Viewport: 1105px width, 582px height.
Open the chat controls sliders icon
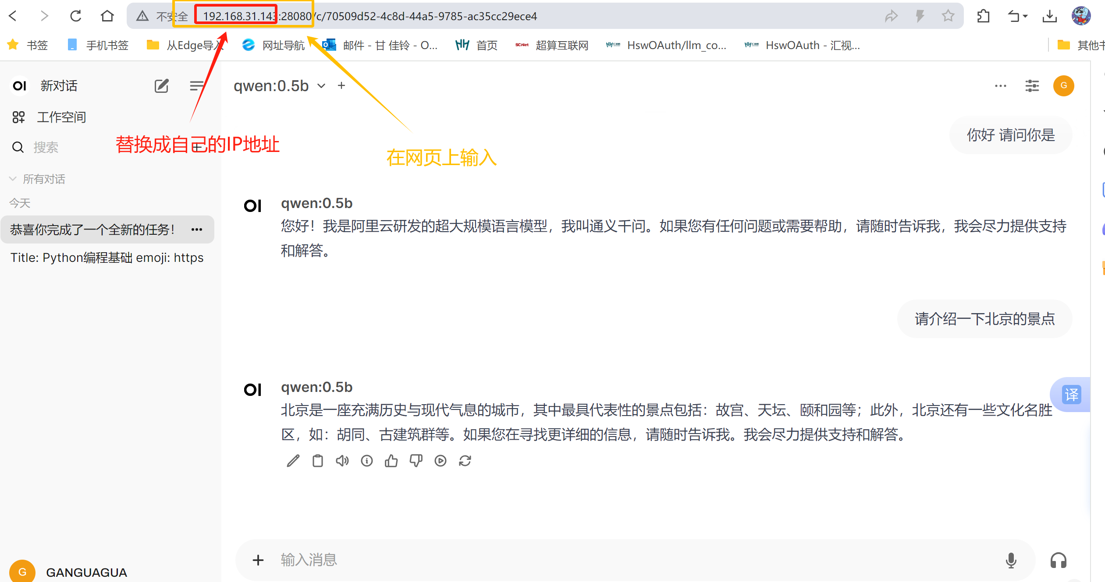click(x=1032, y=86)
